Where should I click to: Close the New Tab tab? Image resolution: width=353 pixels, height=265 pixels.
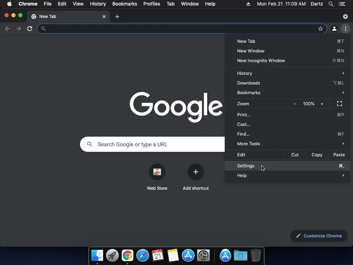[x=104, y=17]
